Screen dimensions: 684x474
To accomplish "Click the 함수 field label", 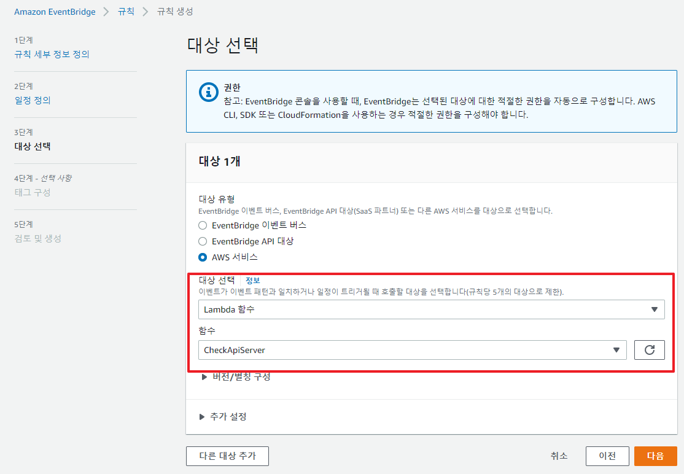I will pos(207,331).
